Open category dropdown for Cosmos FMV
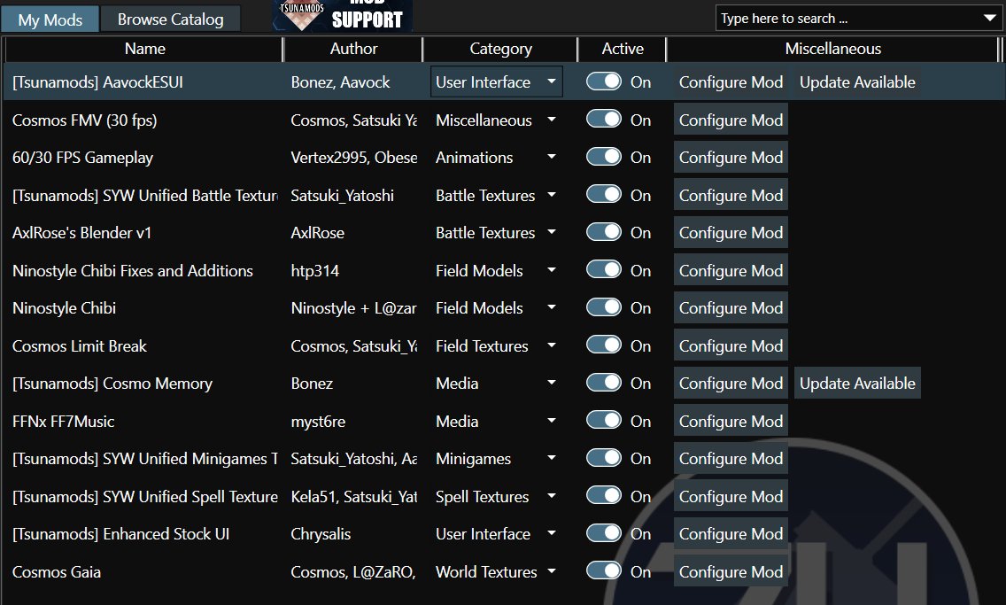The image size is (1006, 605). [x=497, y=120]
